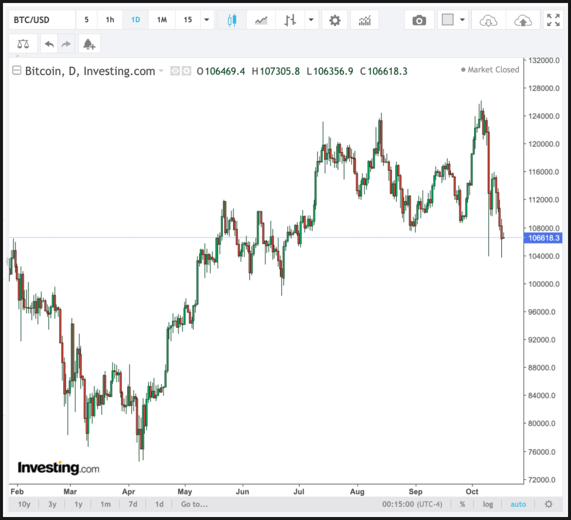571x520 pixels.
Task: Switch to the area chart style icon
Action: [x=261, y=20]
